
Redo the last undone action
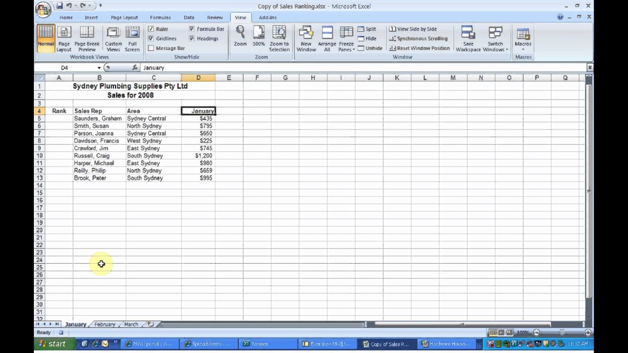click(x=83, y=6)
